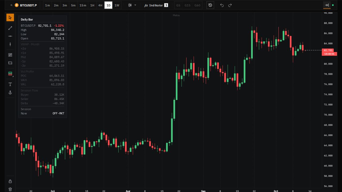The width and height of the screenshot is (342, 192).
Task: Click the 18:48:51 countdown timer label
Action: tap(329, 54)
